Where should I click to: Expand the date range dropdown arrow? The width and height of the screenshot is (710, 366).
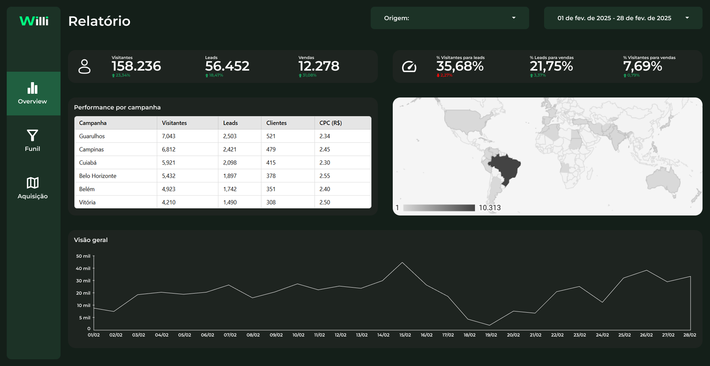[x=687, y=18]
